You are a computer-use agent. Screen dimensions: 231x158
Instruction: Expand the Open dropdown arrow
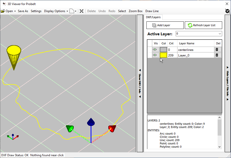coord(15,11)
